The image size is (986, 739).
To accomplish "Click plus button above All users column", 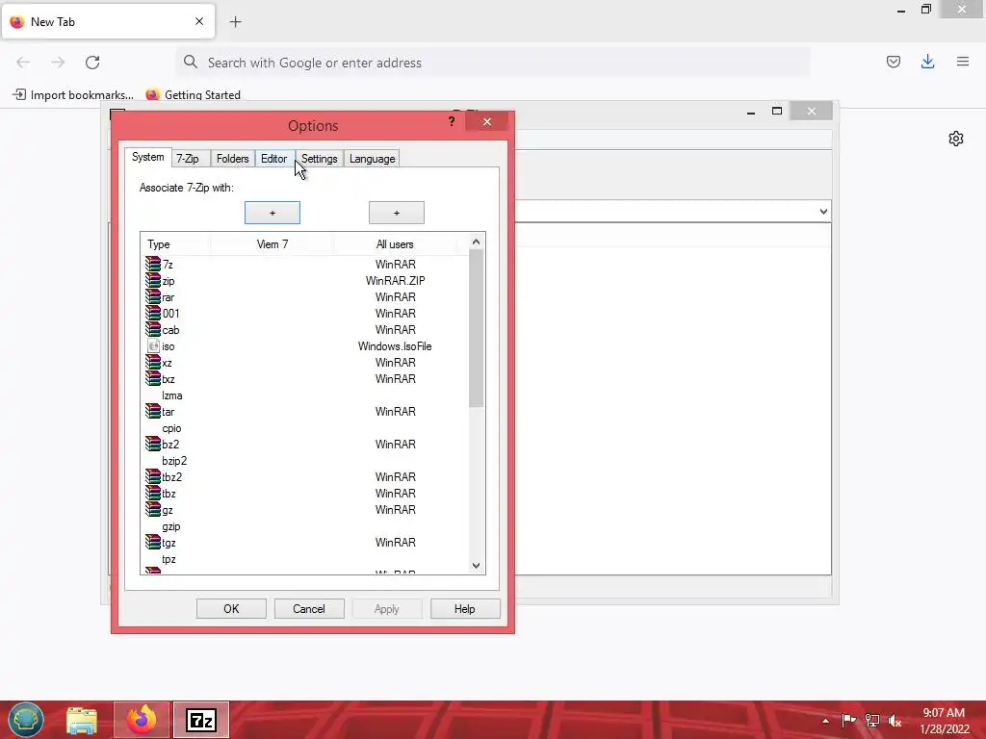I will (396, 213).
